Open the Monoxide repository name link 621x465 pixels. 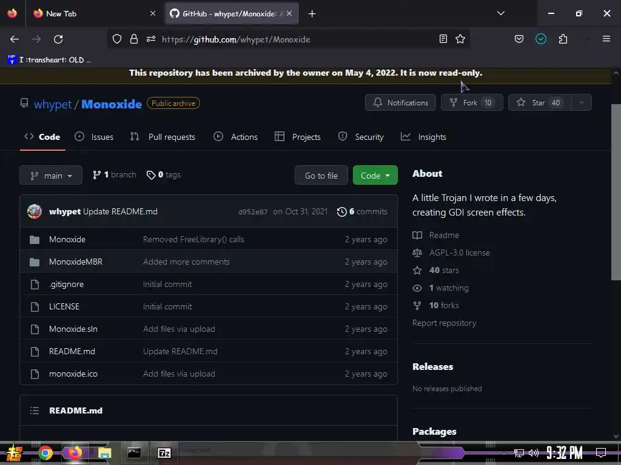pos(112,104)
